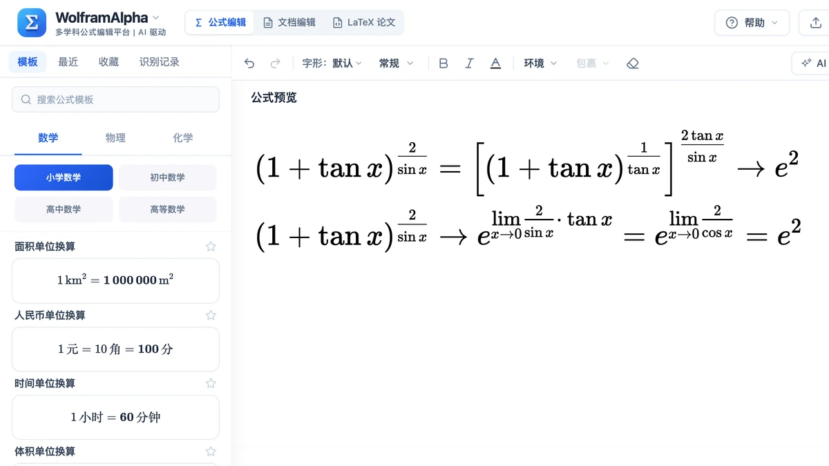Expand the WolframAlpha name dropdown chevron
Viewport: 829px width, 466px height.
(155, 17)
